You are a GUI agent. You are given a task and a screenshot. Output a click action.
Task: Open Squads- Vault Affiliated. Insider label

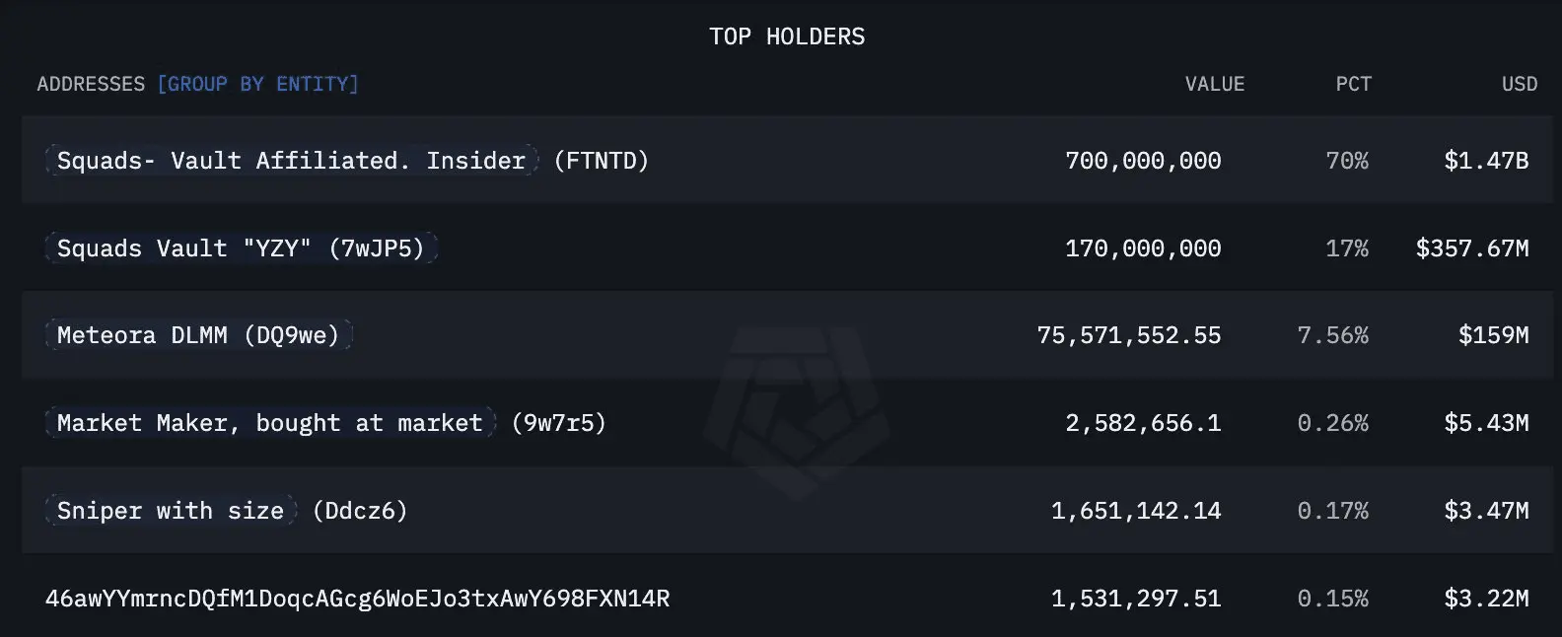(x=291, y=160)
